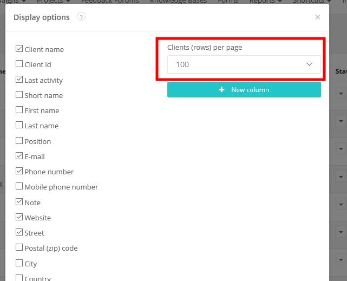Viewport: 347px width, 281px height.
Task: Enable the Last name column
Action: click(x=19, y=126)
